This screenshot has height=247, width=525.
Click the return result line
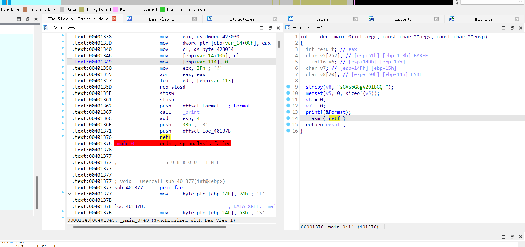pos(325,125)
